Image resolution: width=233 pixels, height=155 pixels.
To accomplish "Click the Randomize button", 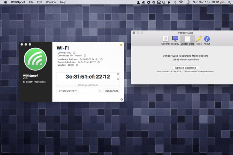I will [x=112, y=91].
